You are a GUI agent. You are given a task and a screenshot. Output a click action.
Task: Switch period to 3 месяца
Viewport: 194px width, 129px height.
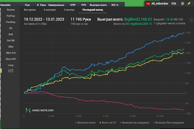pyautogui.click(x=69, y=10)
